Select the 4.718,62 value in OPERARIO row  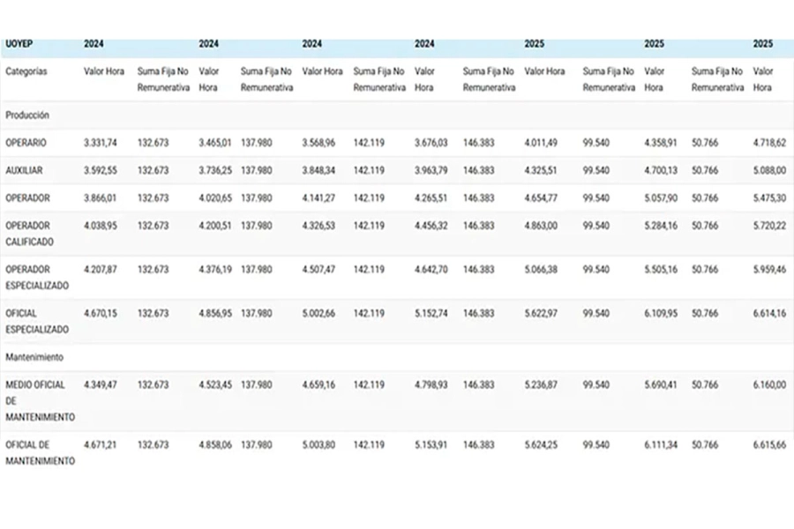click(x=769, y=143)
